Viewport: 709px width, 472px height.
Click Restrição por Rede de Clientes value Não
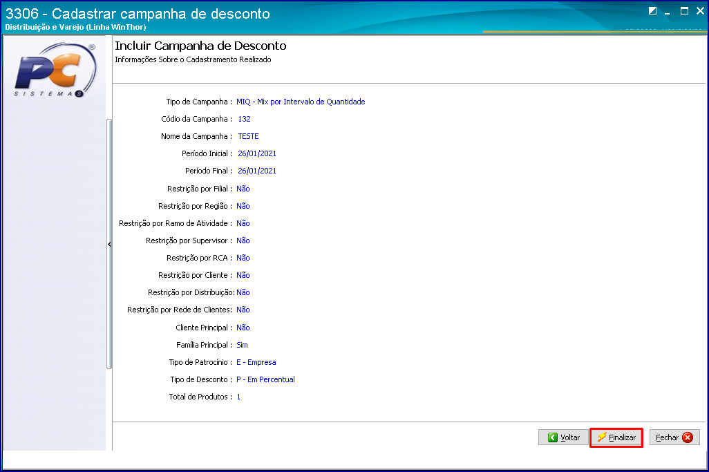coord(243,310)
